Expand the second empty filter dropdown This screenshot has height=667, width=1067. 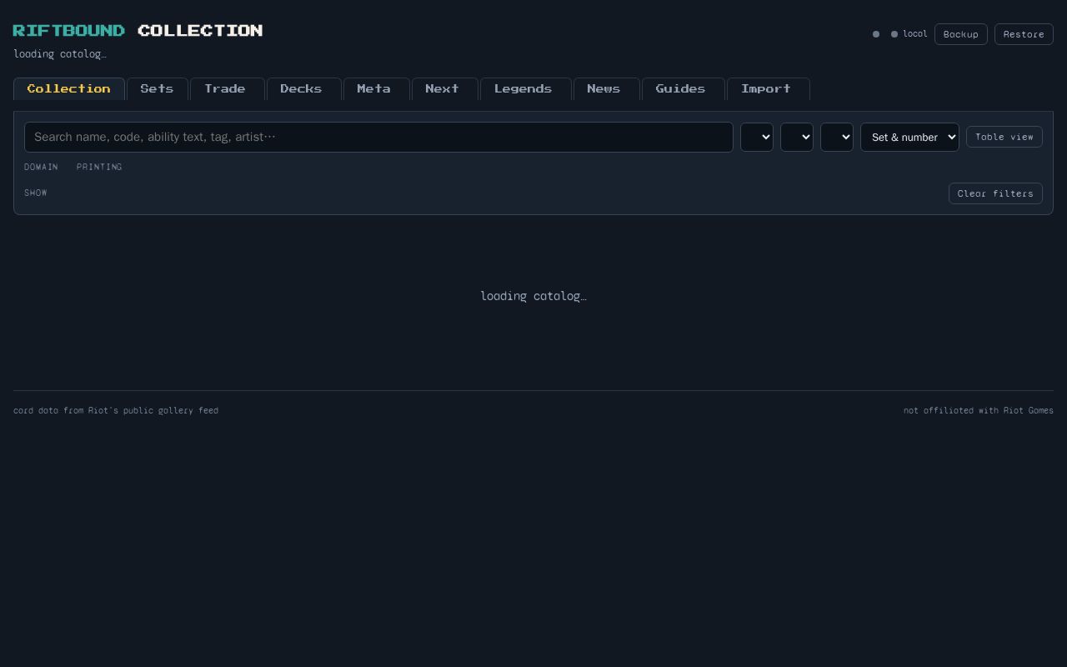tap(797, 138)
